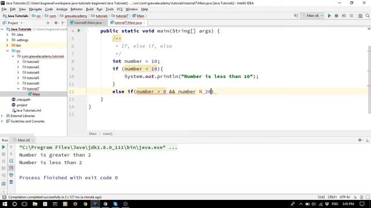Open File Explorer from the taskbar

(35, 204)
